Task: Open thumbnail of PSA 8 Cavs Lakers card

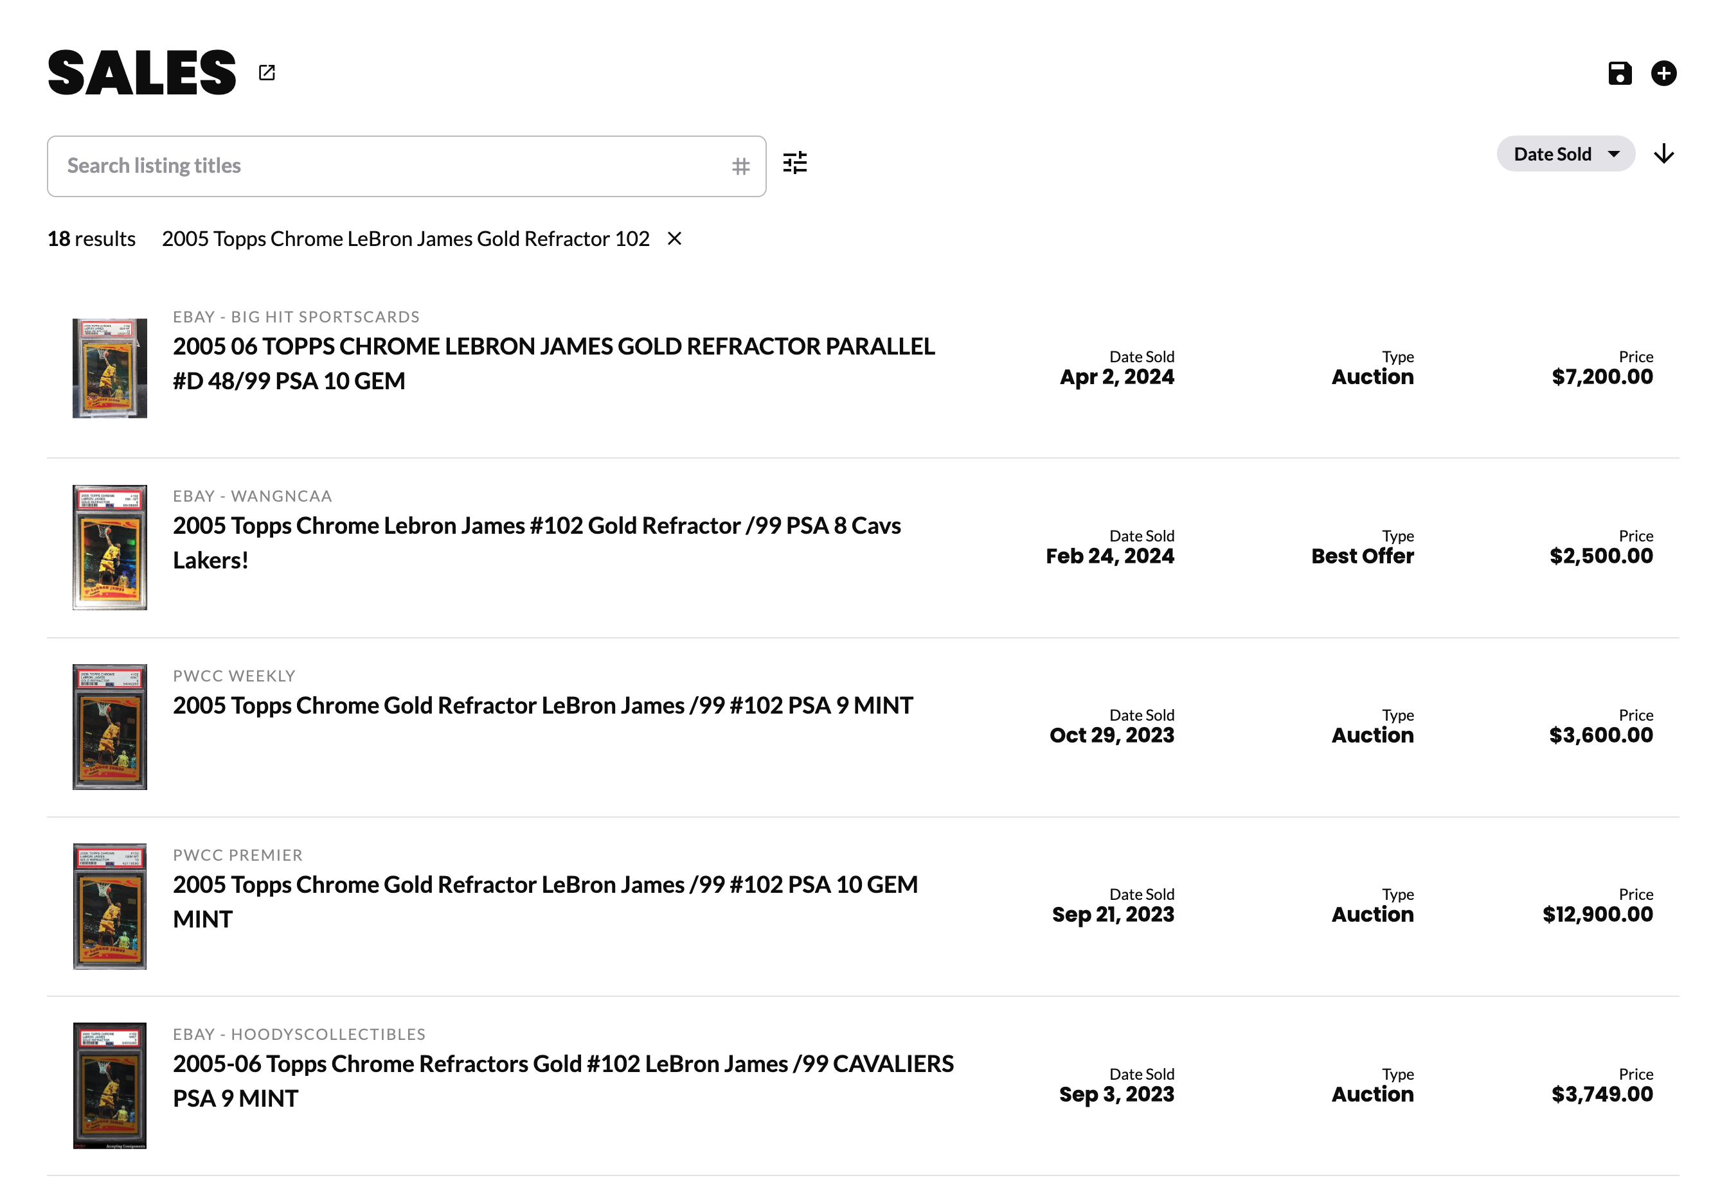Action: coord(109,547)
